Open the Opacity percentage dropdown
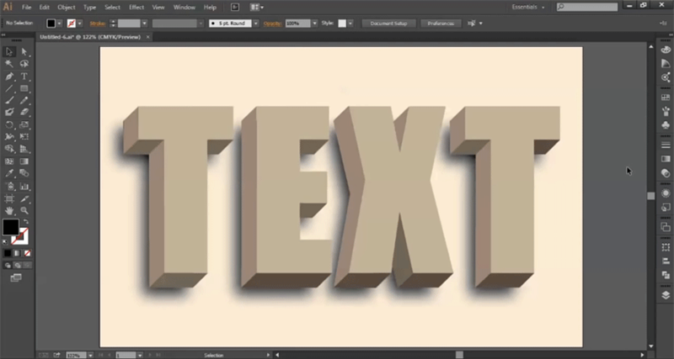The height and width of the screenshot is (359, 674). point(314,24)
